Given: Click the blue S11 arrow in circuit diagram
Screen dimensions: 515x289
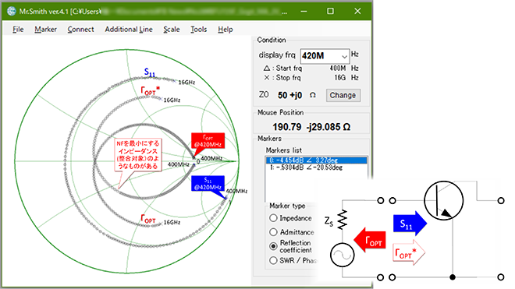Looking at the screenshot, I should point(410,224).
